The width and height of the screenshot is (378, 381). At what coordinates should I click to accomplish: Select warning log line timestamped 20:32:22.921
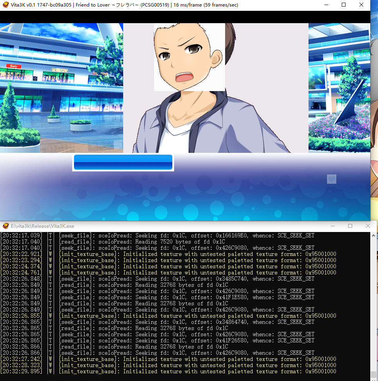click(168, 254)
